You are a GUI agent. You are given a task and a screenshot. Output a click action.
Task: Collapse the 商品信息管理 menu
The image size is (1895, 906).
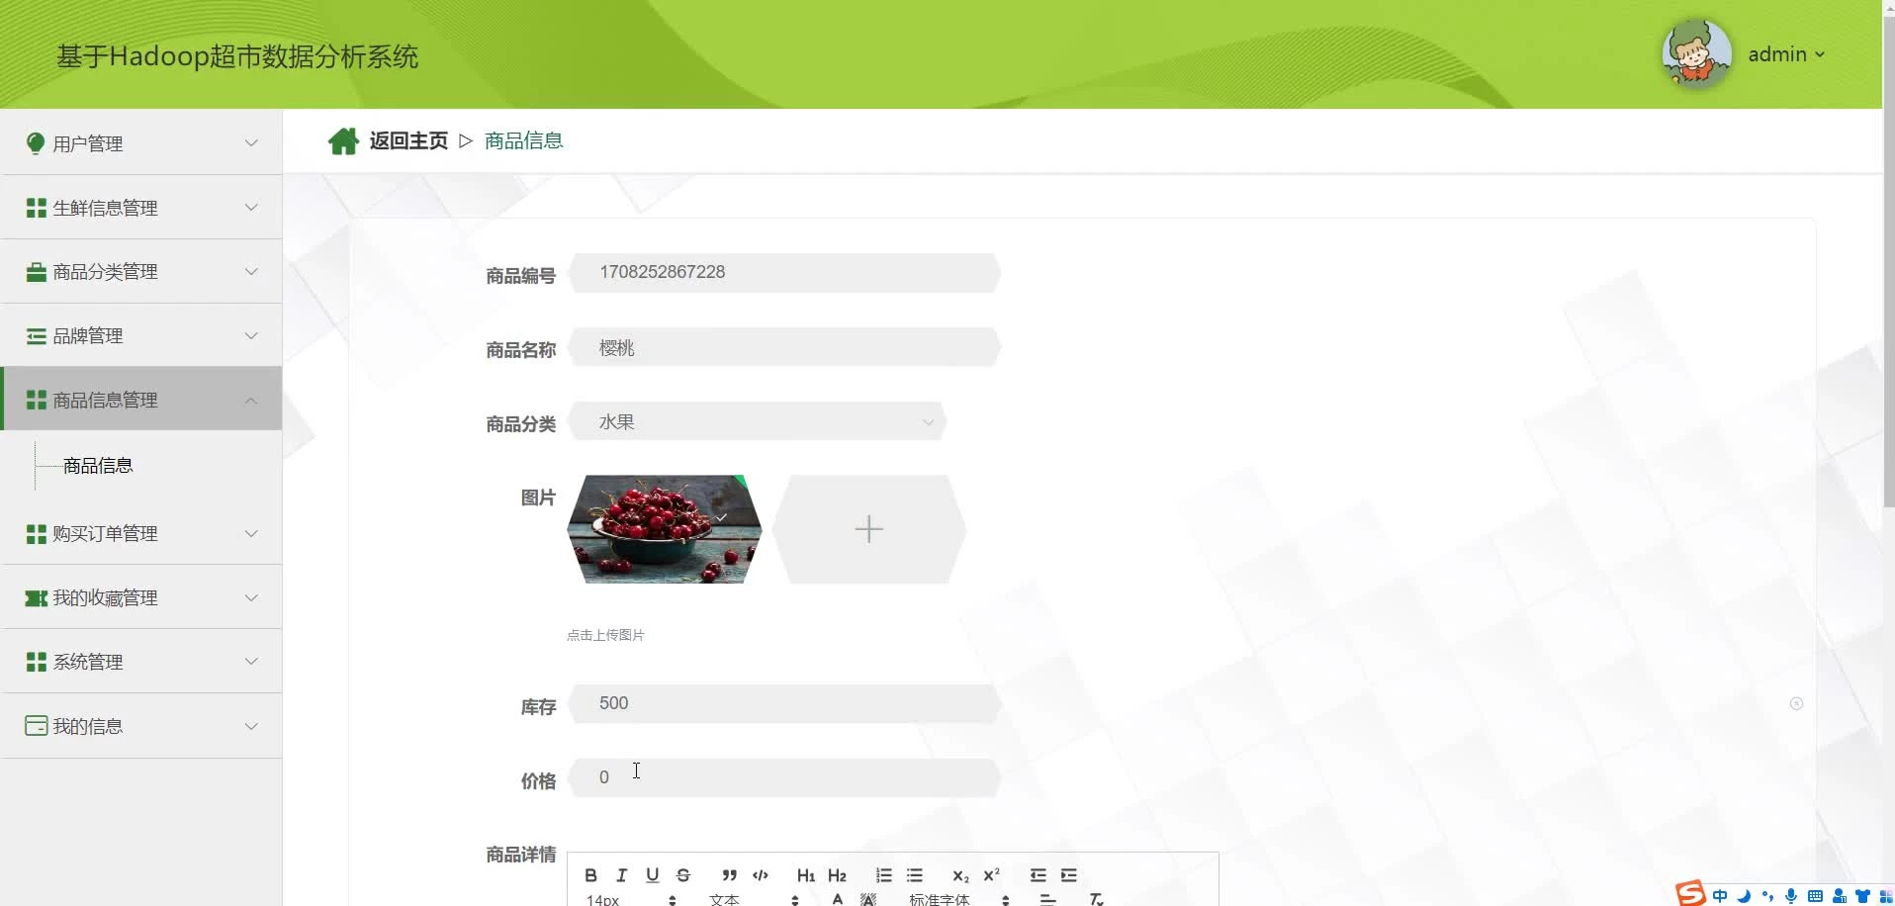coord(141,400)
